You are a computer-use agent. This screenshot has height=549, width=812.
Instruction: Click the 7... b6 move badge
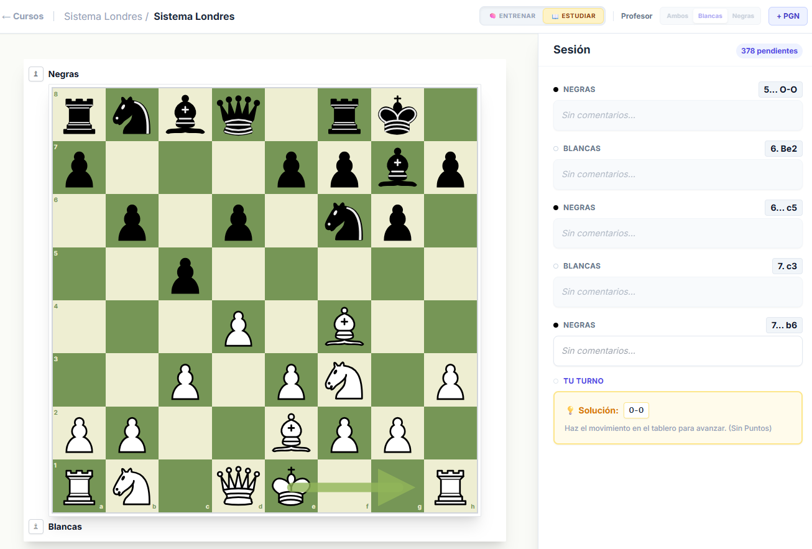783,325
